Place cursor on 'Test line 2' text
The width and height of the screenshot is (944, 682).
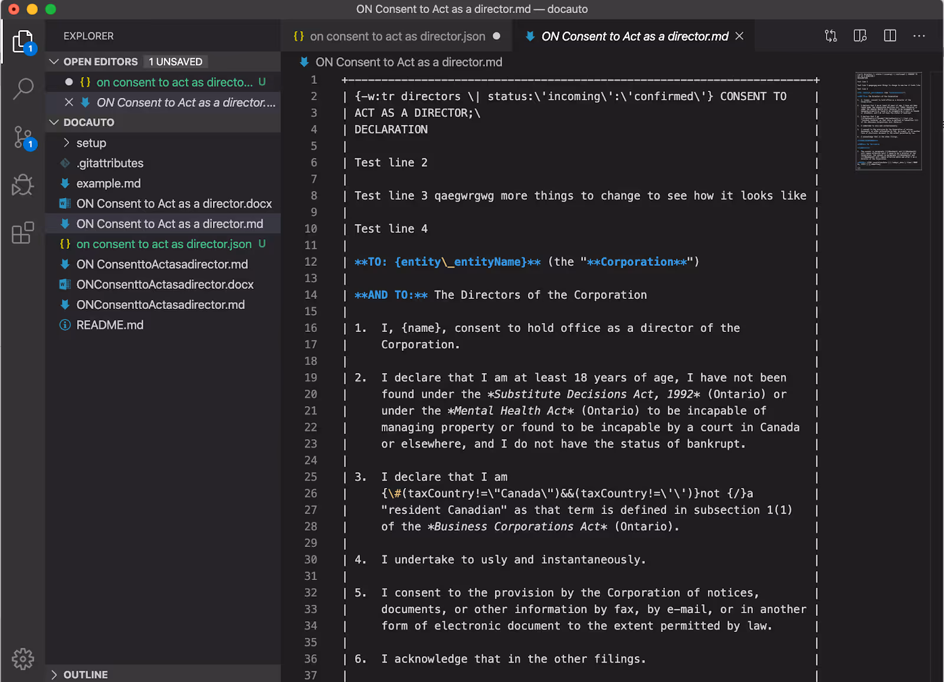point(391,163)
